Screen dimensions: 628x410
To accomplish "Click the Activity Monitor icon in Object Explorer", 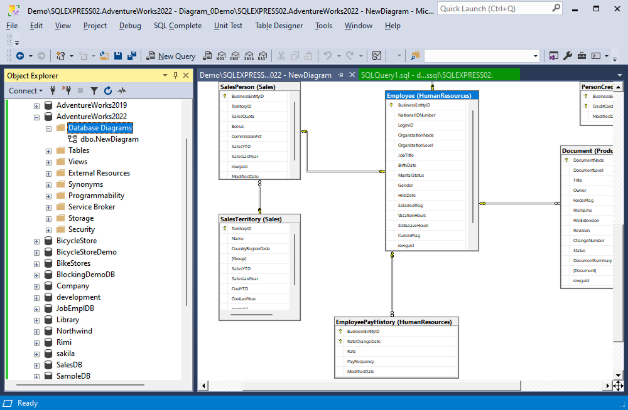I will [x=122, y=91].
